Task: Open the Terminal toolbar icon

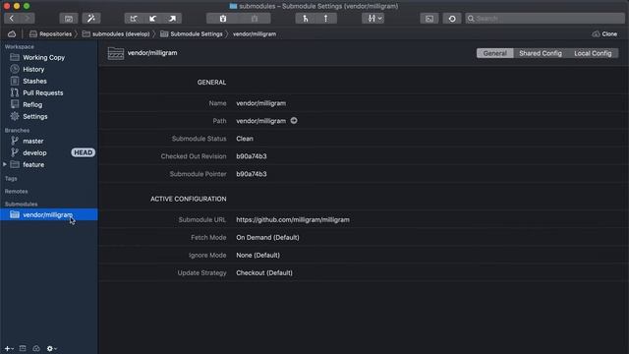Action: pos(429,19)
